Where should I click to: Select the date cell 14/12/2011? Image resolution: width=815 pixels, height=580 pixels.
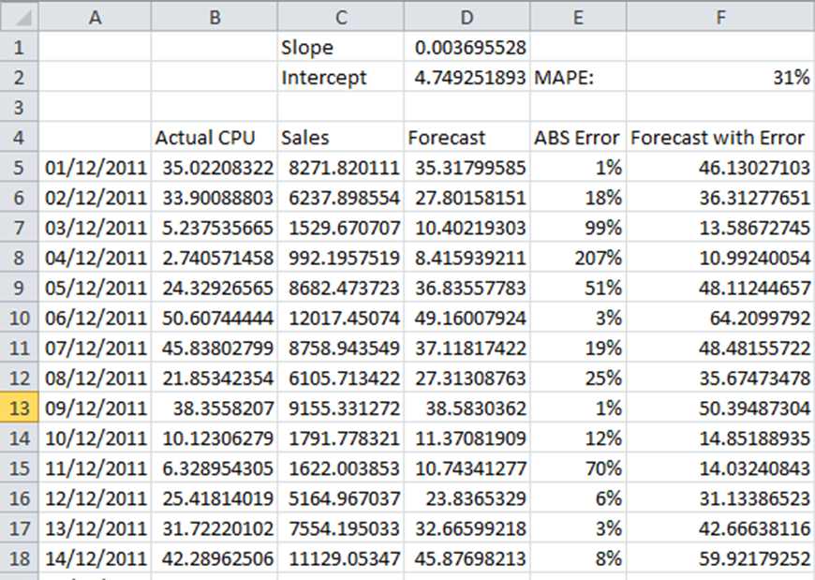[x=95, y=558]
